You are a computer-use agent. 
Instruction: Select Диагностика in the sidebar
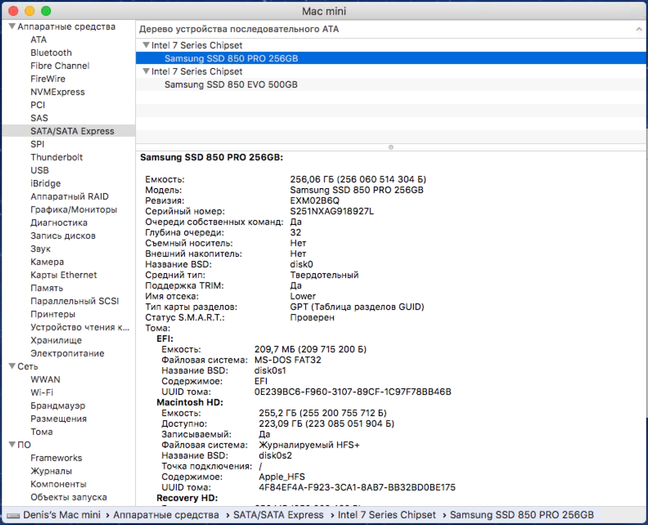click(59, 222)
